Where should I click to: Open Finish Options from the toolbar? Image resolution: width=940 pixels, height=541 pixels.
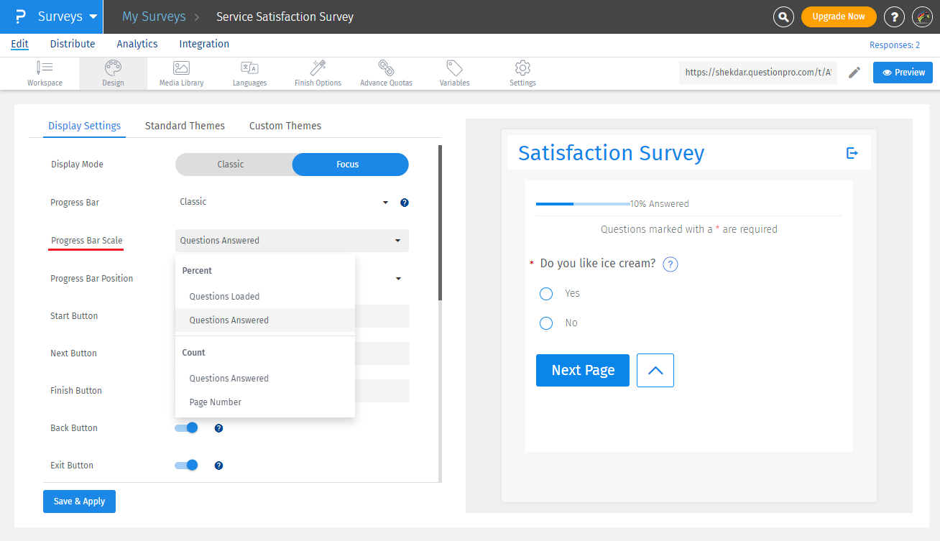[318, 73]
